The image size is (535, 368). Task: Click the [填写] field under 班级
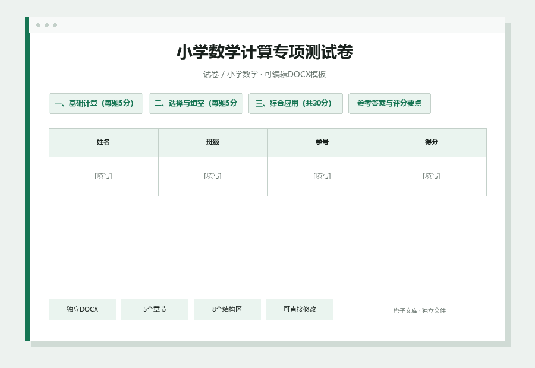pos(213,176)
